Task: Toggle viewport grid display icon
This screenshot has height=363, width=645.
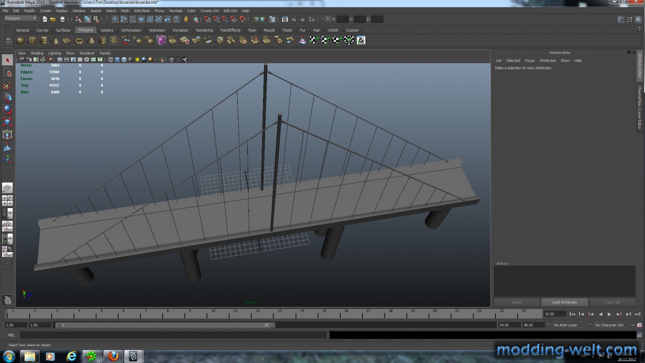Action: 60,60
